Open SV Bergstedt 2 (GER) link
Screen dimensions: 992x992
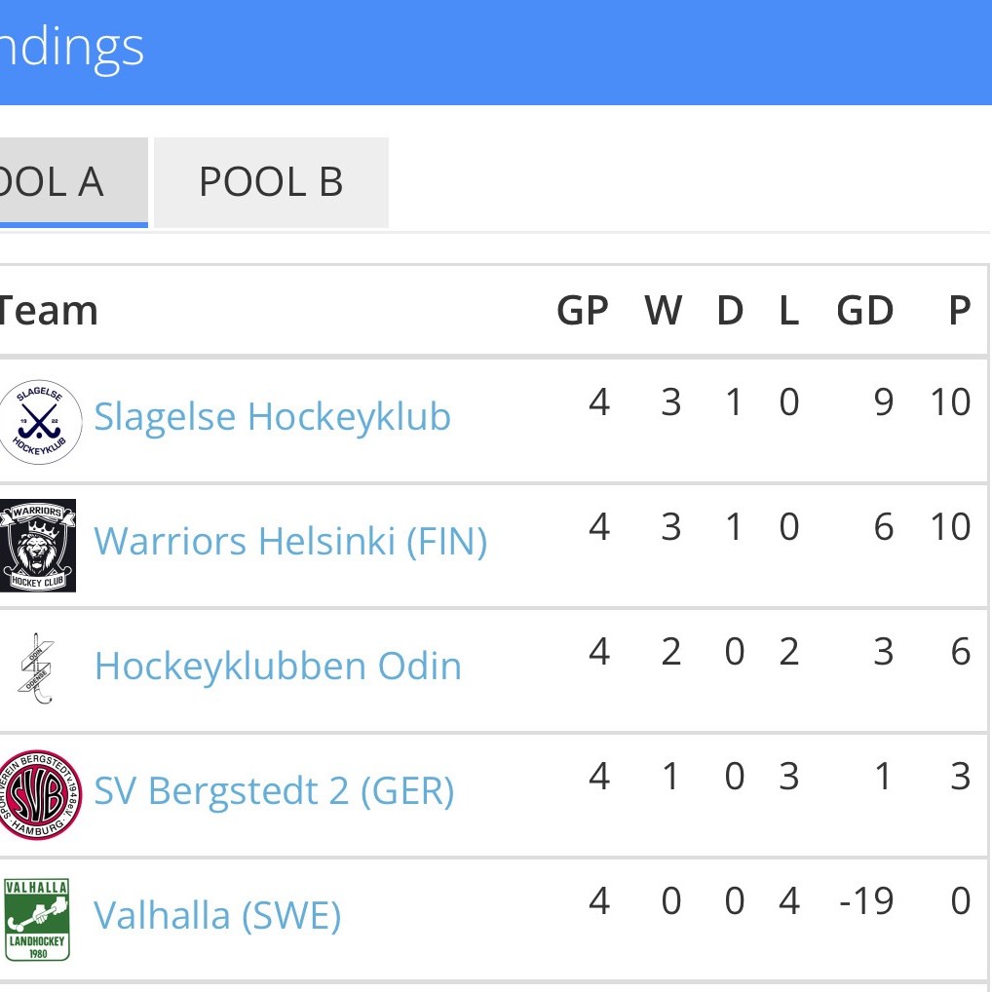pos(274,790)
